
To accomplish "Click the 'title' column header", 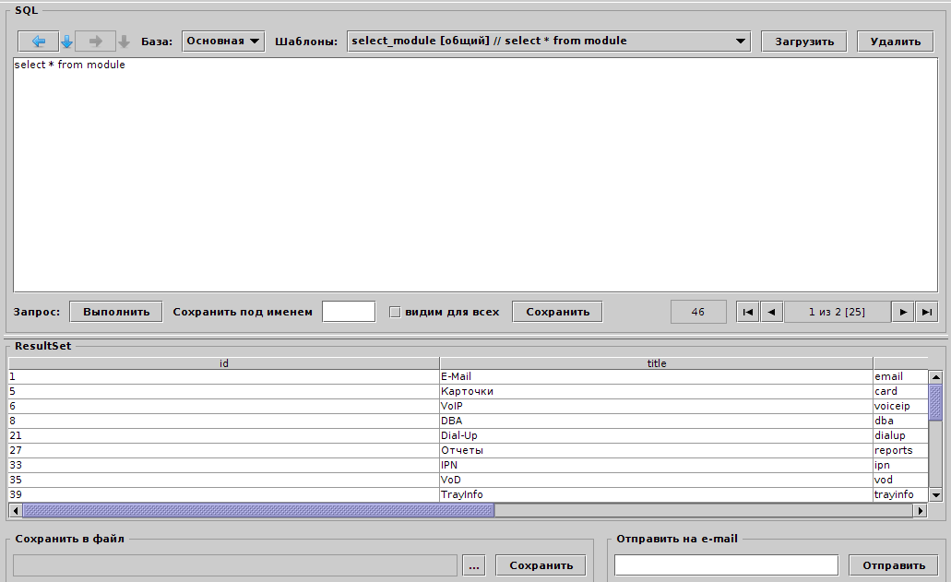I will (656, 363).
